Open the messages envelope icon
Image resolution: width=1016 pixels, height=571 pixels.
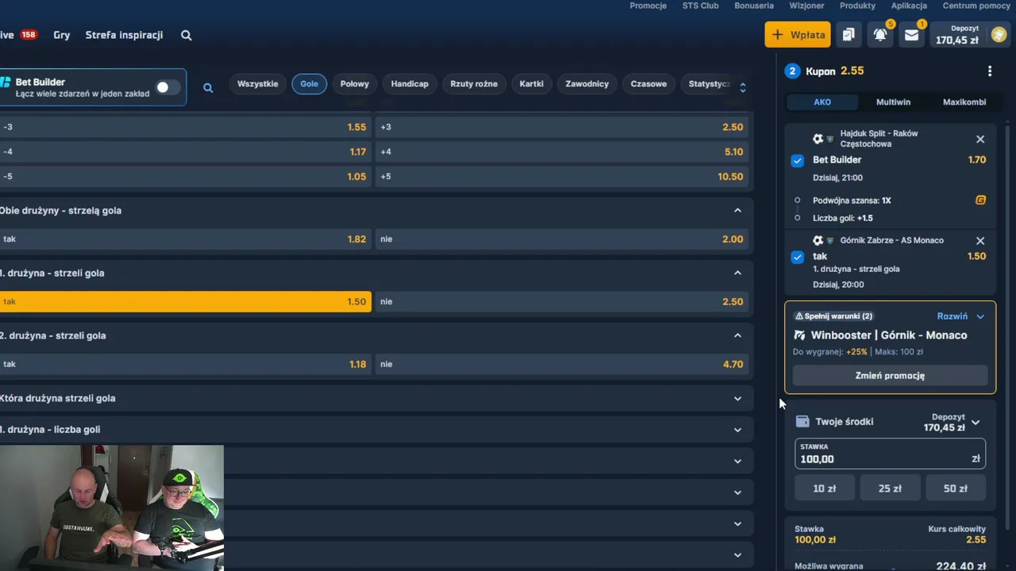911,35
